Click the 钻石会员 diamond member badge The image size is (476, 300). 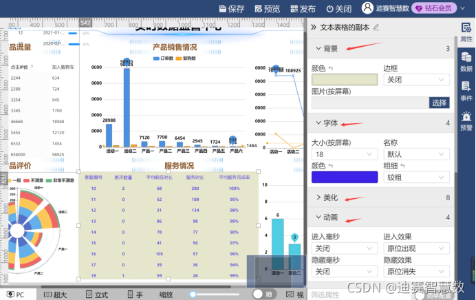click(434, 8)
